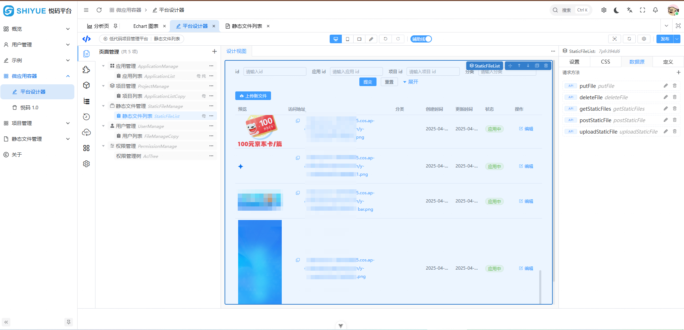Switch to the Echart 图表 tab
Viewport: 684px width, 330px height.
(x=146, y=26)
